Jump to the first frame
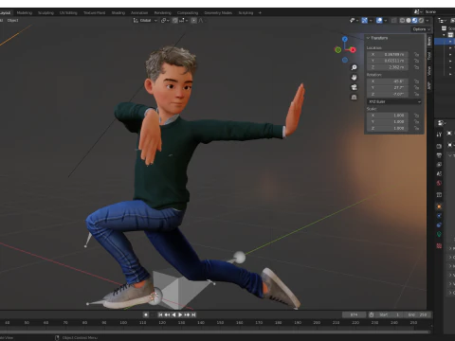 [160, 314]
